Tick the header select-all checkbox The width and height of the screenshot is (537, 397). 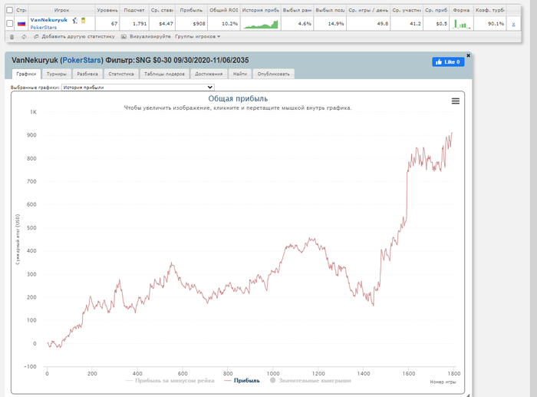10,10
